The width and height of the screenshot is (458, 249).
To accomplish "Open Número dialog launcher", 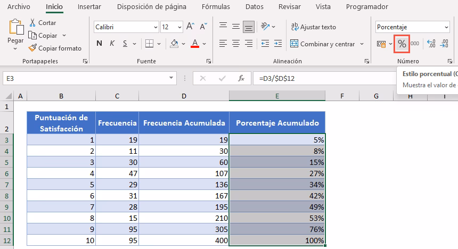I will click(450, 61).
